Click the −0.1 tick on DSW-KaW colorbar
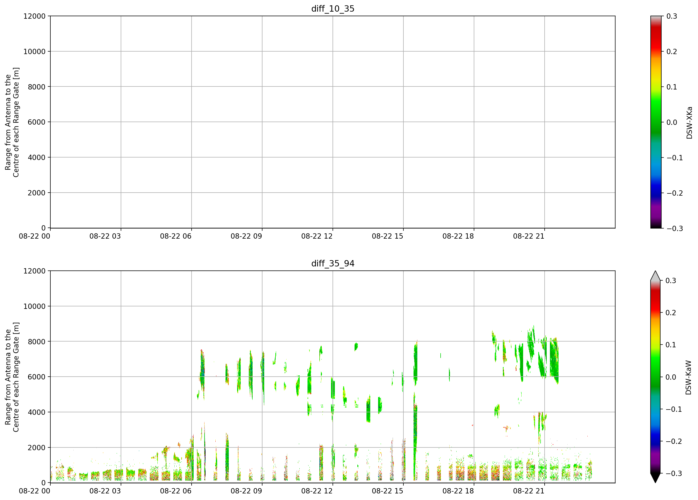The width and height of the screenshot is (698, 500). pos(674,409)
